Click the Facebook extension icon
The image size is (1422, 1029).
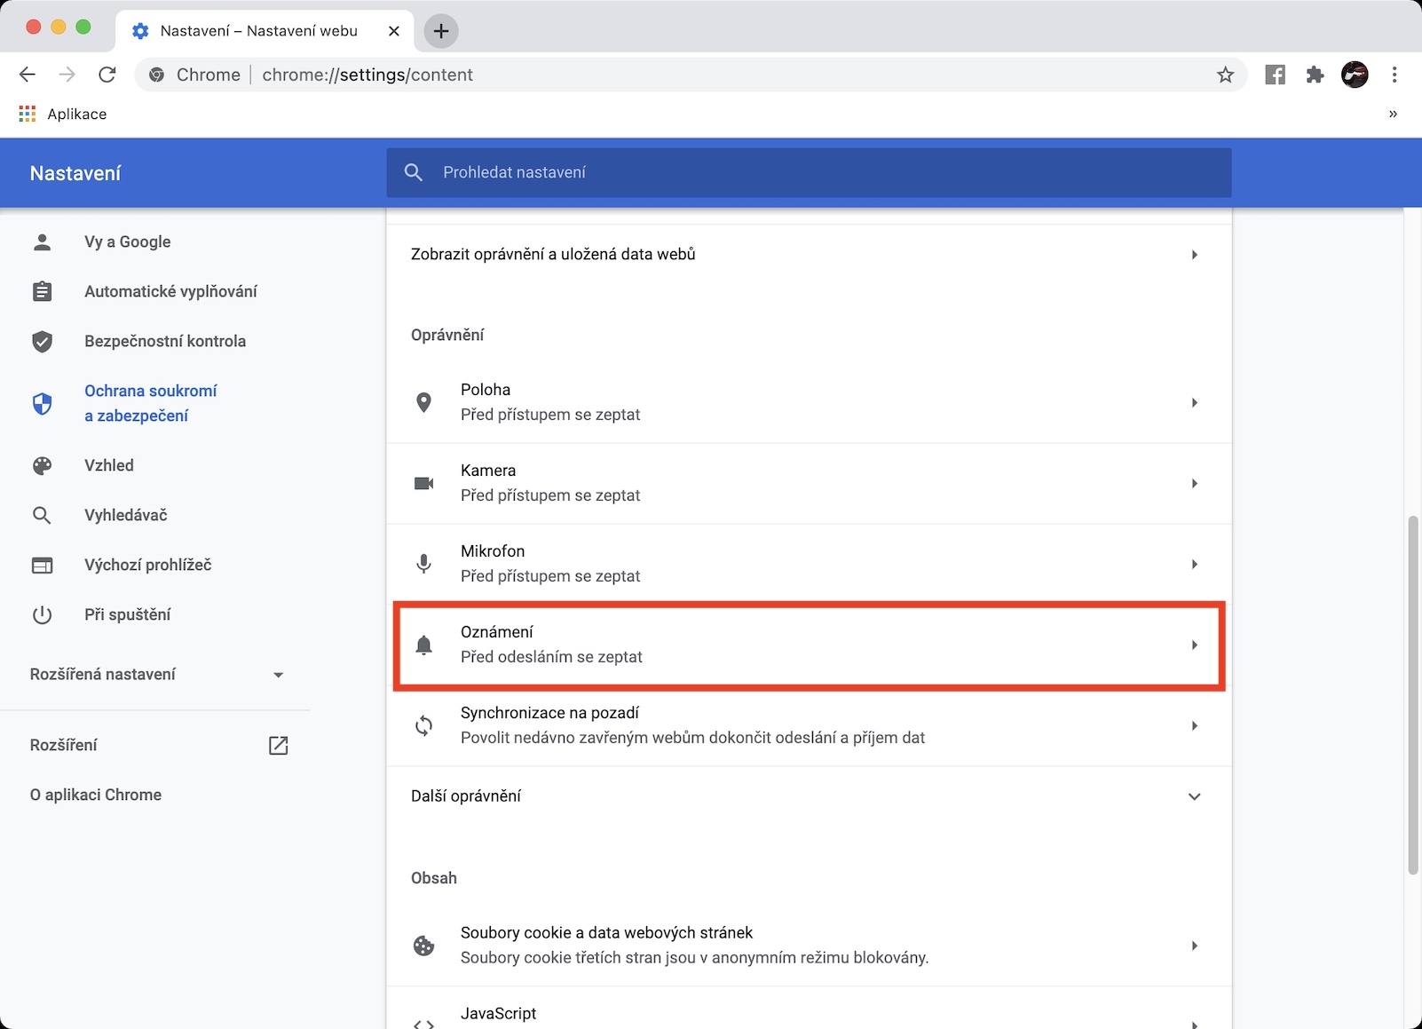(1275, 75)
